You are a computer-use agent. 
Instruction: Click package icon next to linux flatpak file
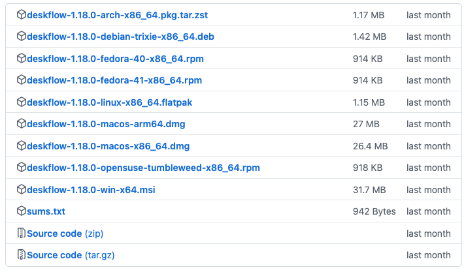click(21, 102)
